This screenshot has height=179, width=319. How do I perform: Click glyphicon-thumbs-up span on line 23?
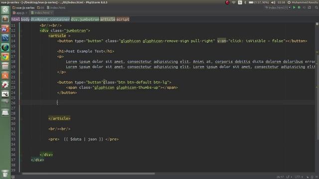click(x=122, y=88)
